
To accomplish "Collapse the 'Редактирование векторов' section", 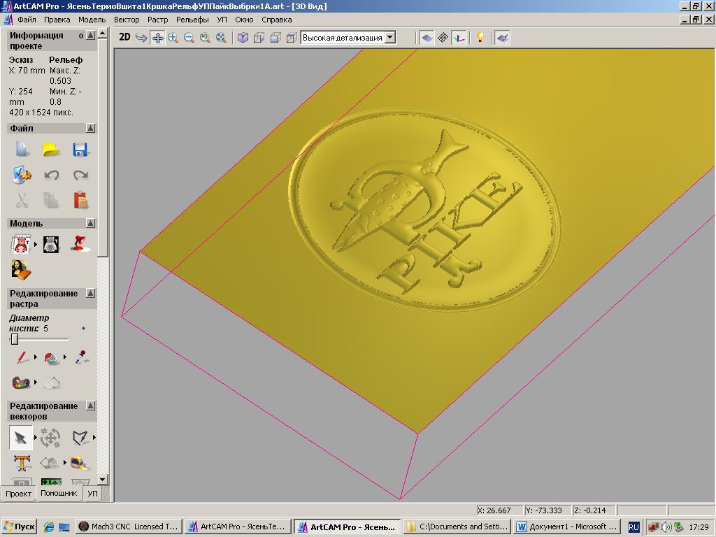I will (90, 406).
